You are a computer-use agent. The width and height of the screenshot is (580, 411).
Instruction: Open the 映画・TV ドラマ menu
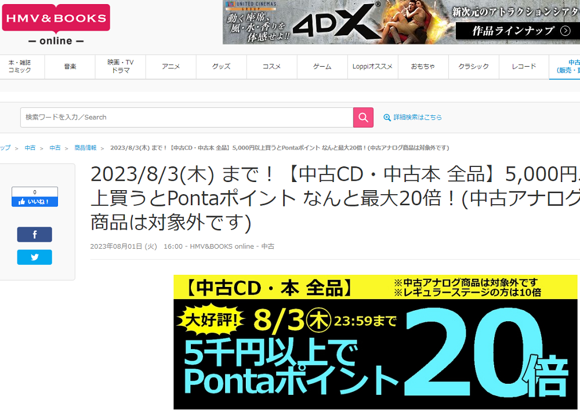(121, 67)
